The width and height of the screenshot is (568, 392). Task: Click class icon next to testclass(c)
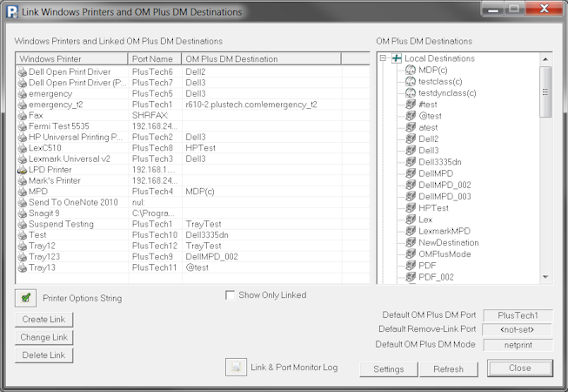point(411,81)
